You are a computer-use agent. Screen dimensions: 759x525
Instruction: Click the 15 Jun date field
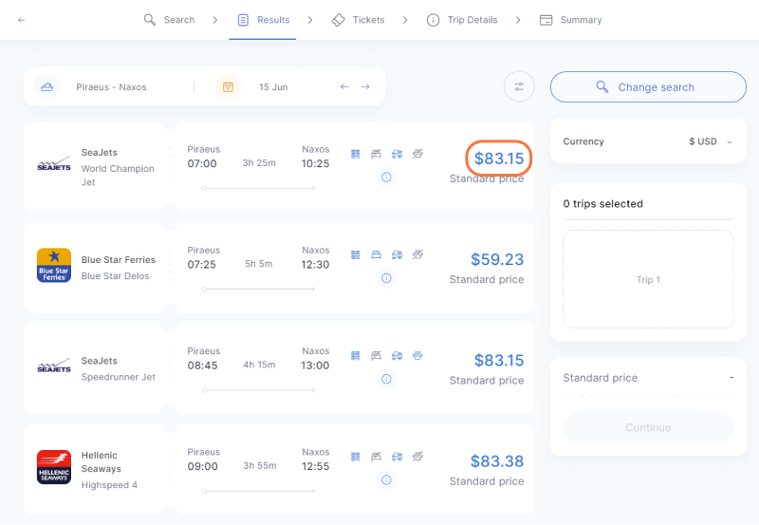pyautogui.click(x=273, y=87)
